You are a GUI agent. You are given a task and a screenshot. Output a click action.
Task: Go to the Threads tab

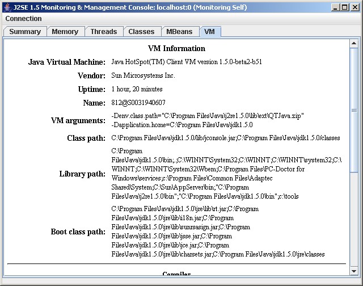[103, 32]
